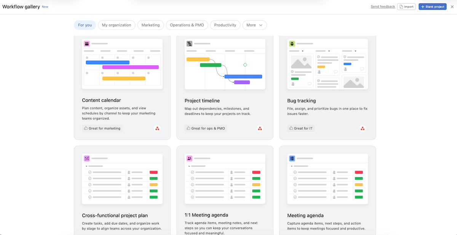Select the My organization tab
The image size is (457, 235).
tap(117, 25)
